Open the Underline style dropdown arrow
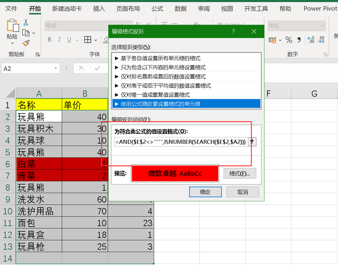The width and height of the screenshot is (338, 265). pyautogui.click(x=77, y=40)
